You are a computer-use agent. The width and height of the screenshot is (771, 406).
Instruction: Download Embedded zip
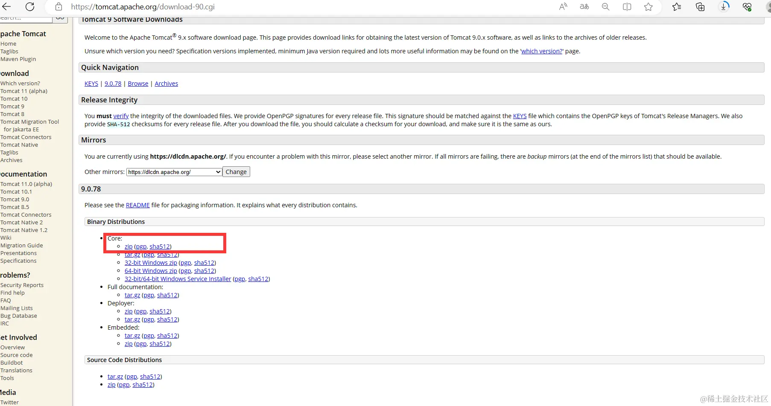[x=128, y=344]
